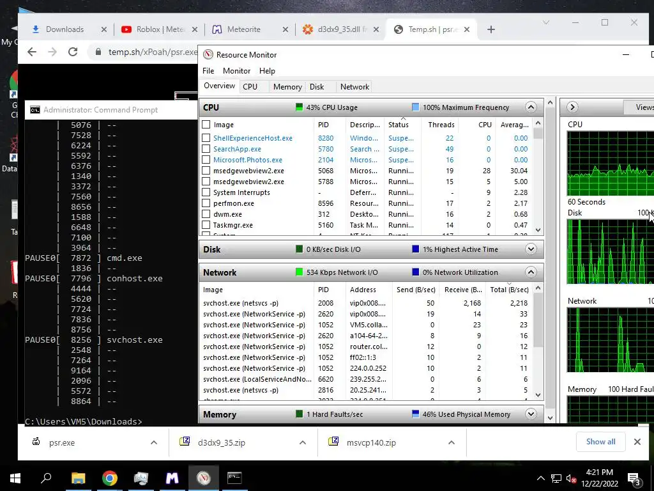The height and width of the screenshot is (491, 654).
Task: Open a new Chrome tab
Action: (x=491, y=29)
